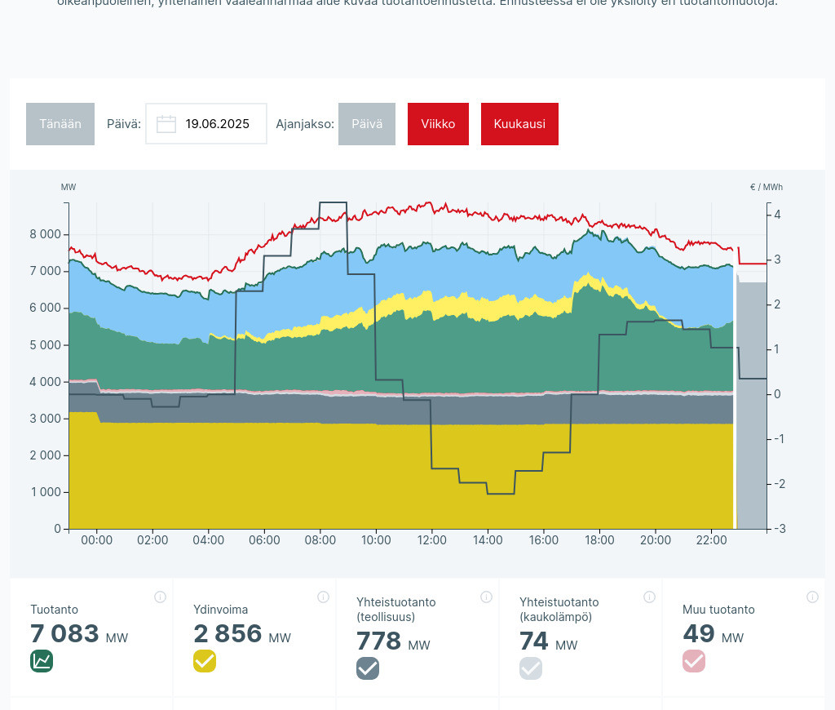Open info icon for Ydinvoima
This screenshot has width=835, height=710.
tap(323, 597)
